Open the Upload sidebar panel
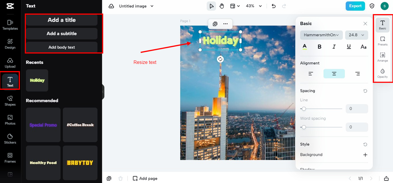 click(x=10, y=63)
